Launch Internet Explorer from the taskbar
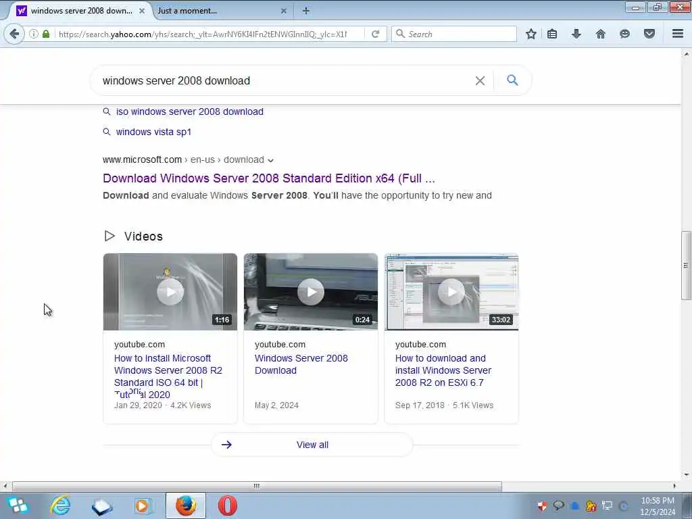The height and width of the screenshot is (519, 692). click(x=60, y=505)
